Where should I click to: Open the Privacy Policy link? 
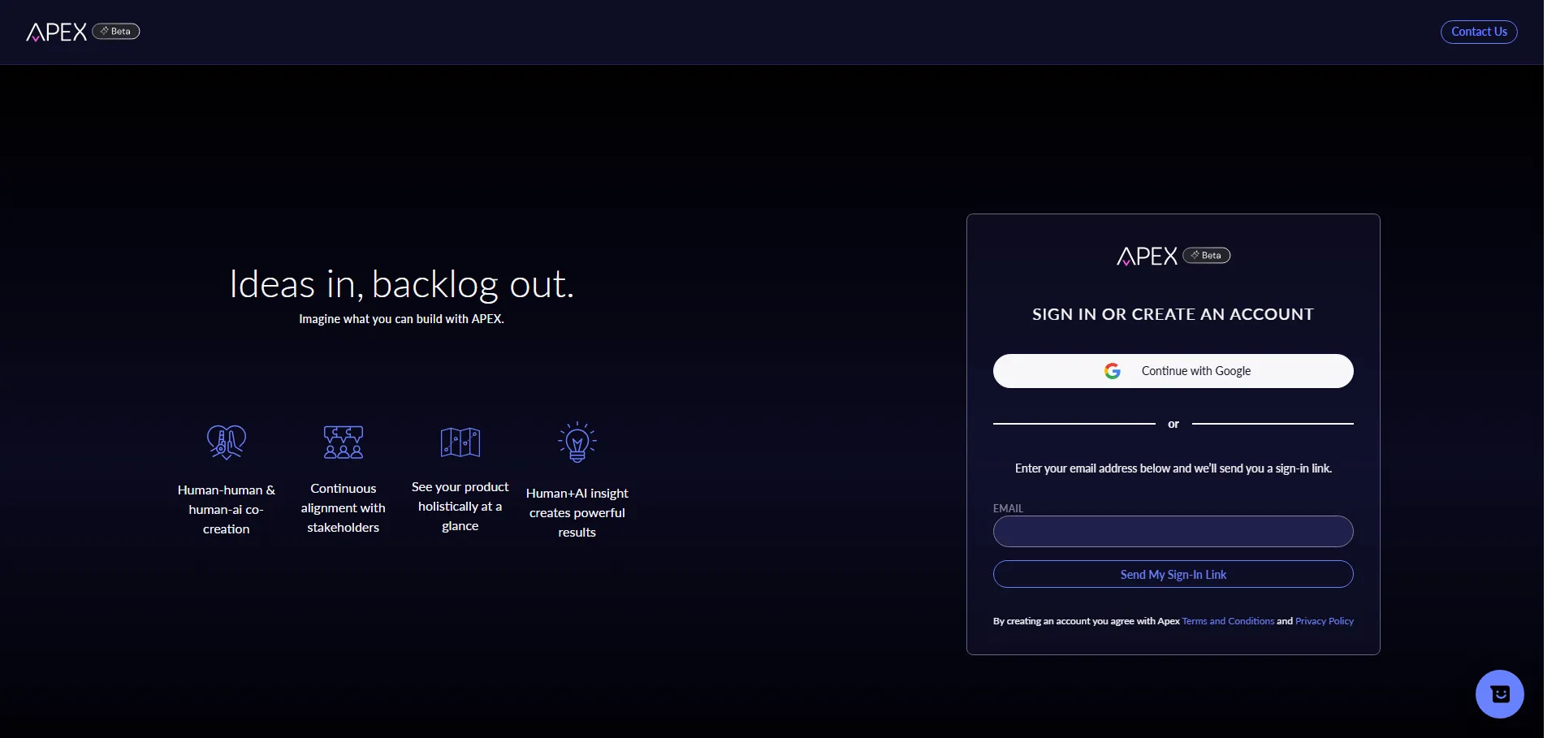[1324, 621]
